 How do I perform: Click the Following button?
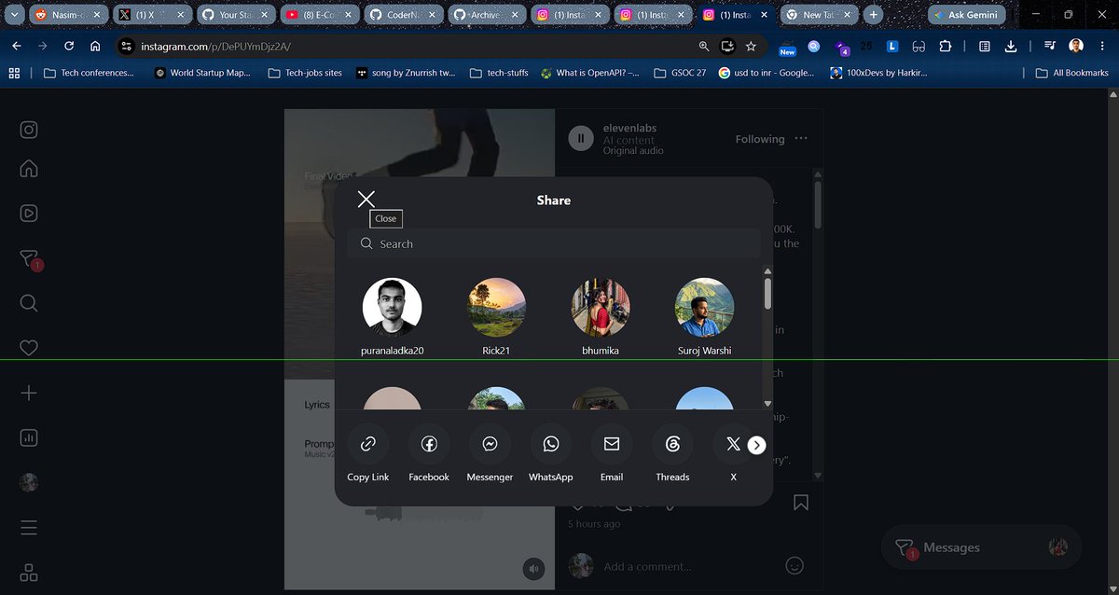(760, 139)
